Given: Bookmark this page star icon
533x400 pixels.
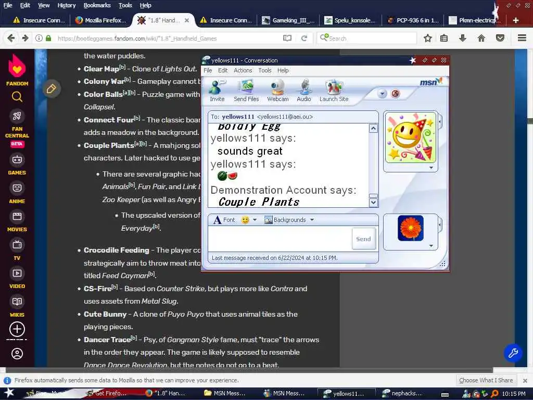Looking at the screenshot, I should 428,38.
